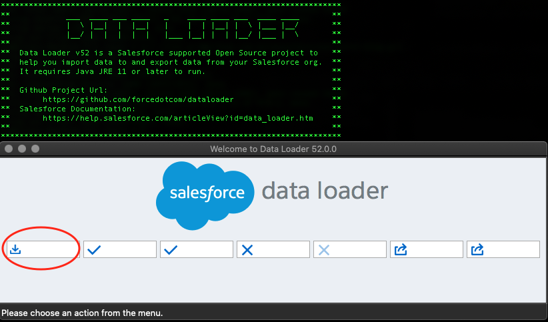Open the help.salesforce.com documentation URL
This screenshot has height=322, width=548.
coord(178,117)
